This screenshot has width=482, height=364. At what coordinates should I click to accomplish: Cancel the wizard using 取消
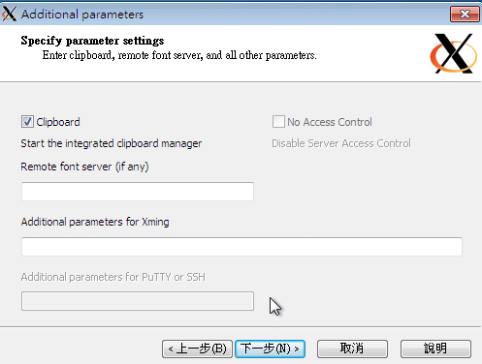[x=352, y=349]
